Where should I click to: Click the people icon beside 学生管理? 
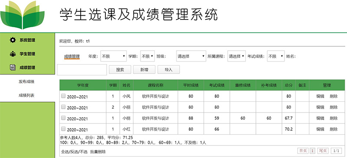coord(13,54)
